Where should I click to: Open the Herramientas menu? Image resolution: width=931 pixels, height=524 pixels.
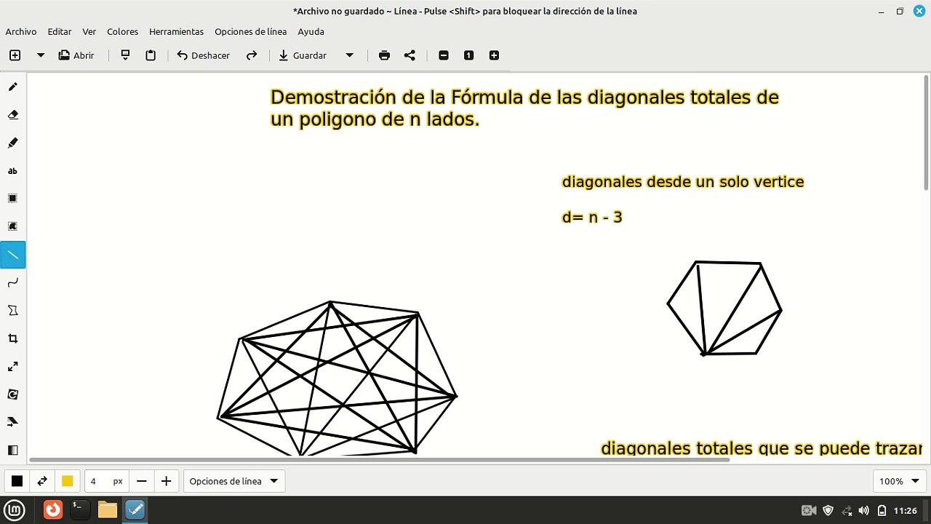(x=176, y=31)
